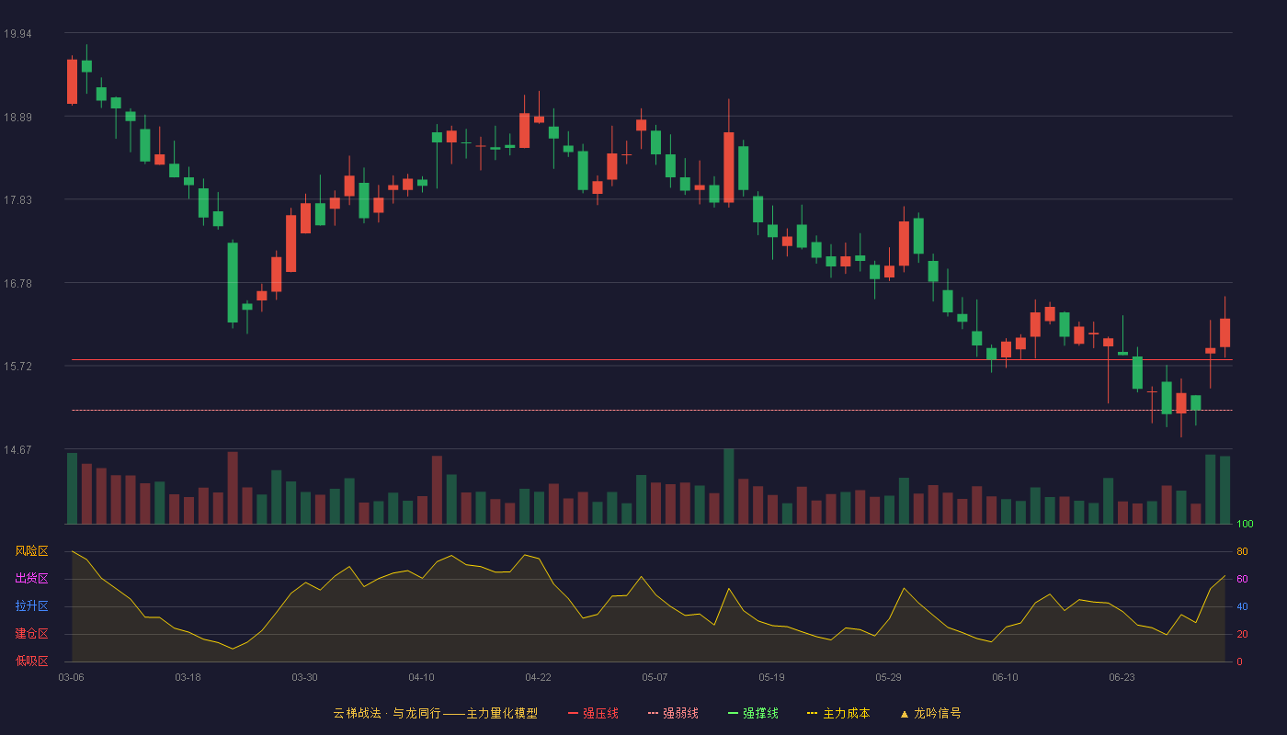Screen dimensions: 1287x735
Task: Click the green 100 indicator scale value
Action: pos(1245,524)
